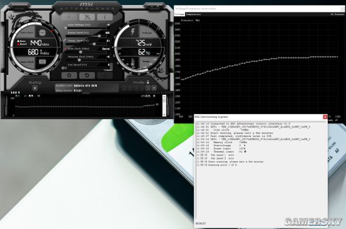Click OC Scanner in curve editor
This screenshot has height=229, width=346.
pyautogui.click(x=337, y=14)
